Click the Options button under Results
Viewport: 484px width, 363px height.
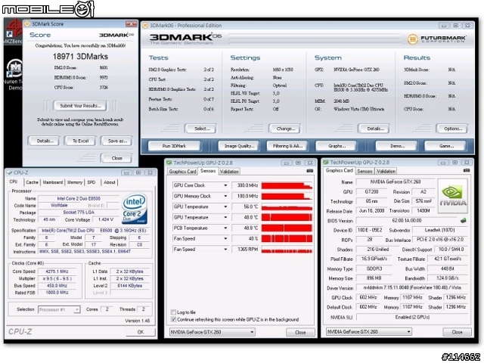[453, 129]
